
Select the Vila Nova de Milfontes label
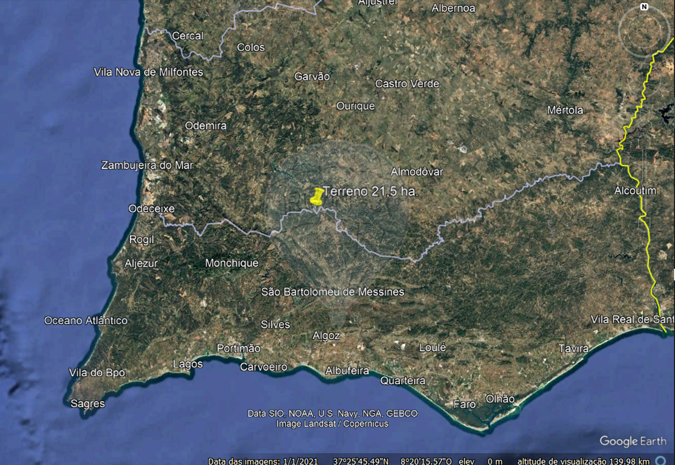(x=148, y=72)
